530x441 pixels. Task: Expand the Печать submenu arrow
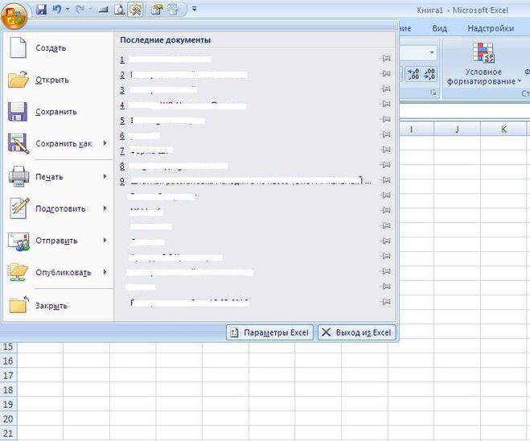(x=105, y=176)
